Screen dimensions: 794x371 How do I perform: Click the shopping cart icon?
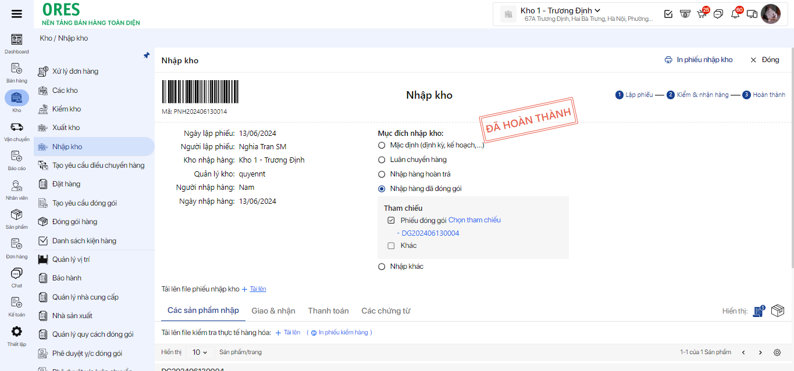702,14
